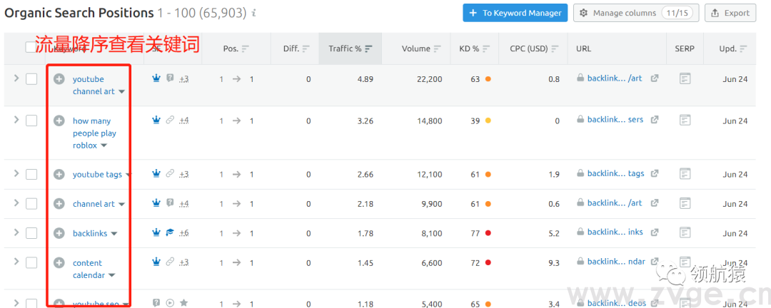Click the Export button

(730, 13)
